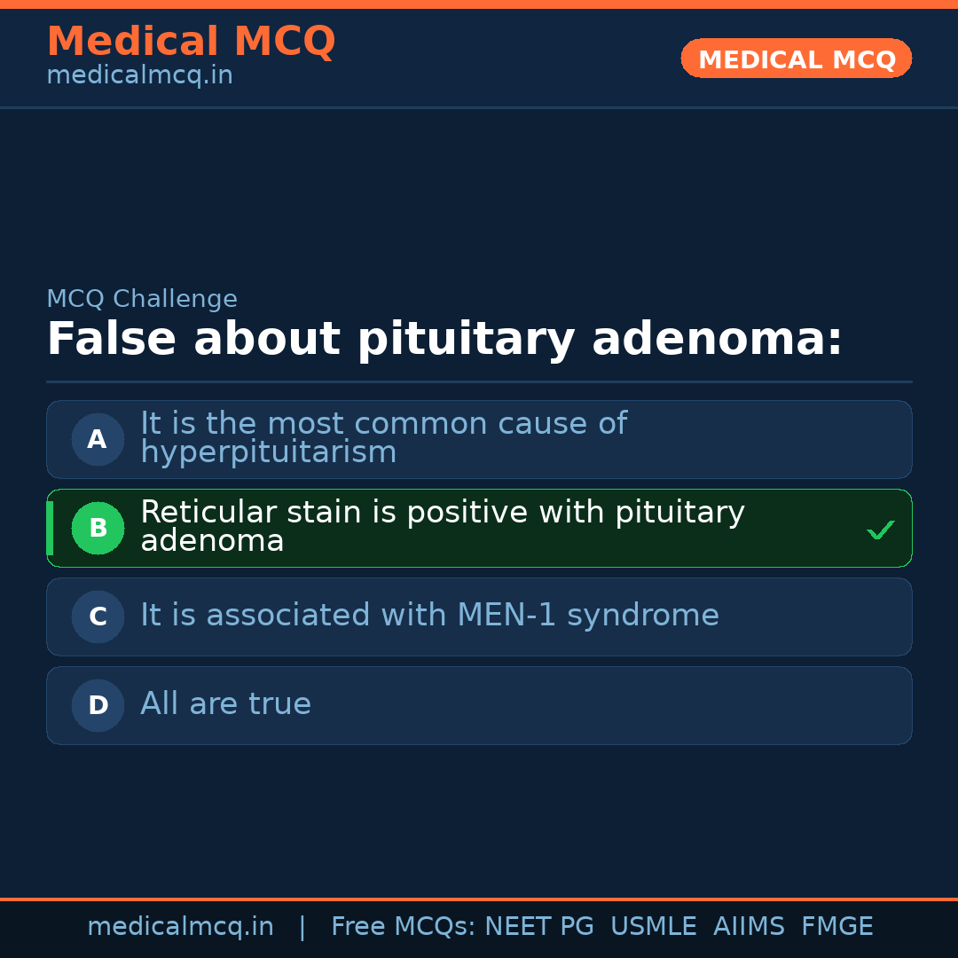Image resolution: width=958 pixels, height=958 pixels.
Task: Select answer 'It is the most common cause of hyperpituitarism'
Action: 383,438
